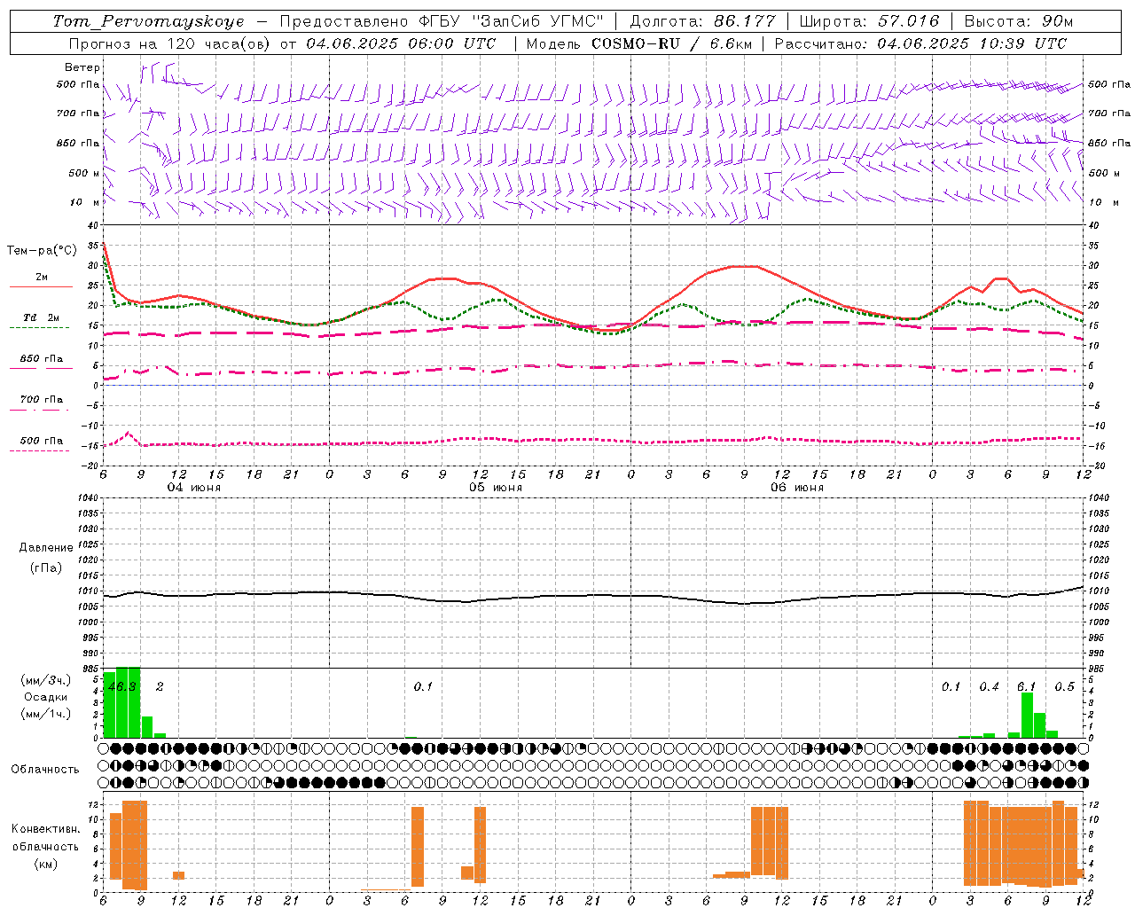Click forecast start time "04.06.2025 06:00 UTC"
Viewport: 1135px width, 908px height.
pos(400,43)
